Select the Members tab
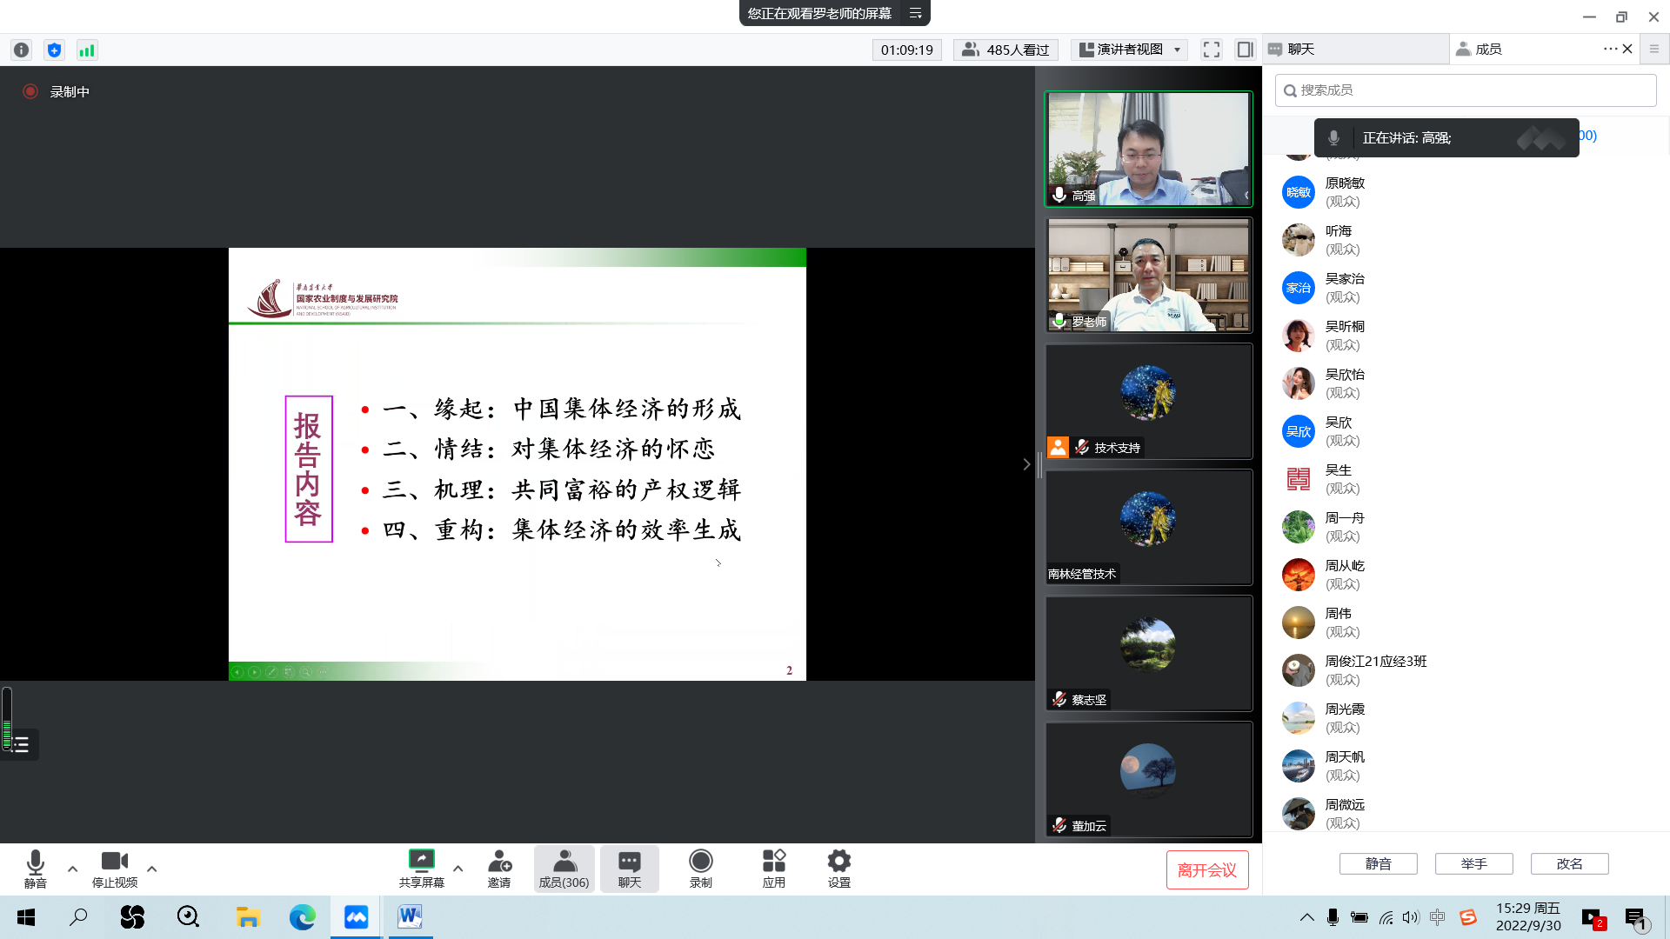The image size is (1670, 939). tap(1487, 50)
